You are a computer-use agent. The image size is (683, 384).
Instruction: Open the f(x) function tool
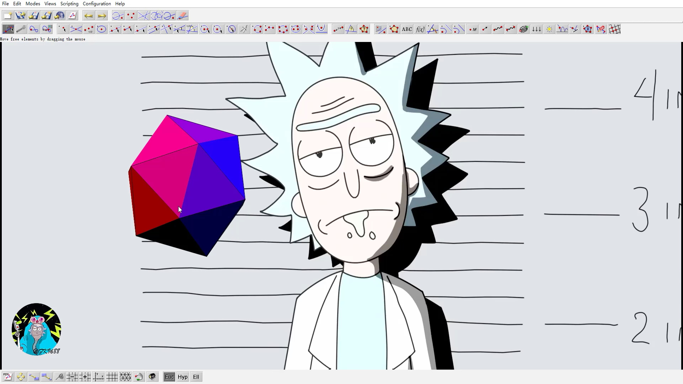[x=420, y=29]
